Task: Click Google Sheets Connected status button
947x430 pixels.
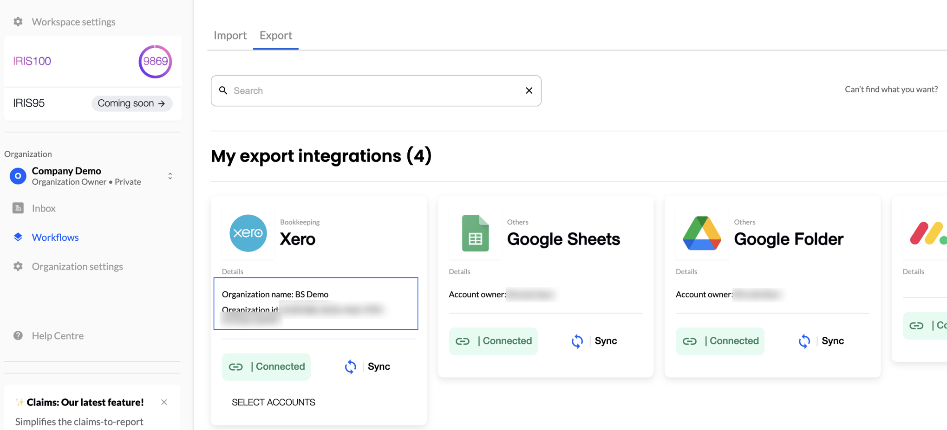Action: pos(493,341)
